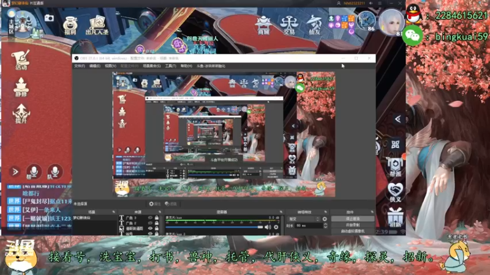
Task: Open the 静修 meditation icon
Action: pos(21,87)
